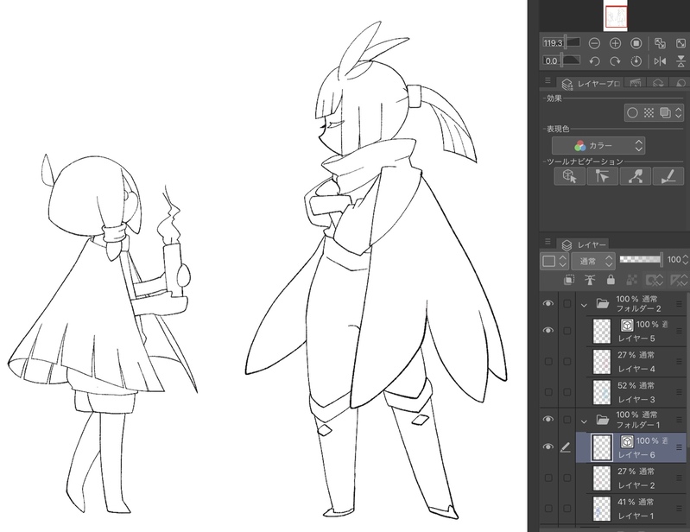Viewport: 690px width, 532px height.
Task: Select the フォルダー 2 folder row
Action: [632, 304]
